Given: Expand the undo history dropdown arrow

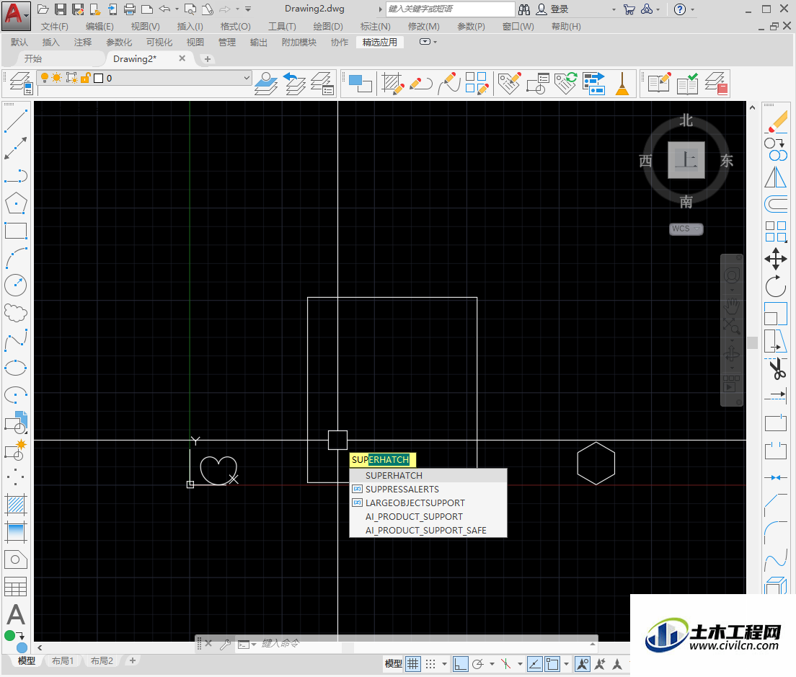Looking at the screenshot, I should (177, 9).
